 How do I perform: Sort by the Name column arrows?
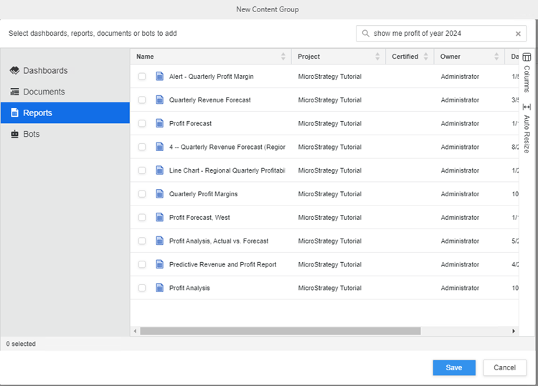click(x=283, y=57)
